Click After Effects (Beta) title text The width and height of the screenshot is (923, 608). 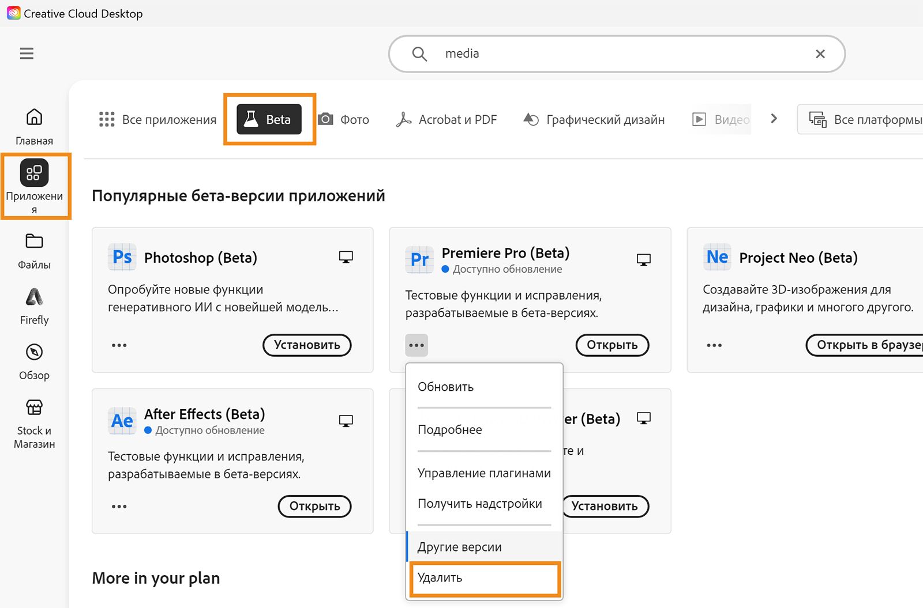pyautogui.click(x=204, y=414)
